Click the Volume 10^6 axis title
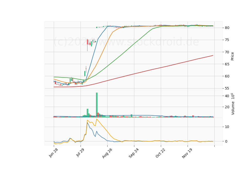Screen dimensions: 247x177 [x=233, y=104]
